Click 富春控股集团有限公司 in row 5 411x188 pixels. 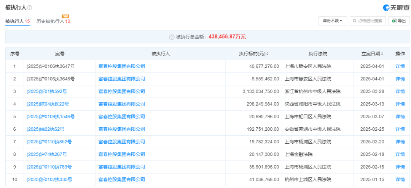[122, 116]
